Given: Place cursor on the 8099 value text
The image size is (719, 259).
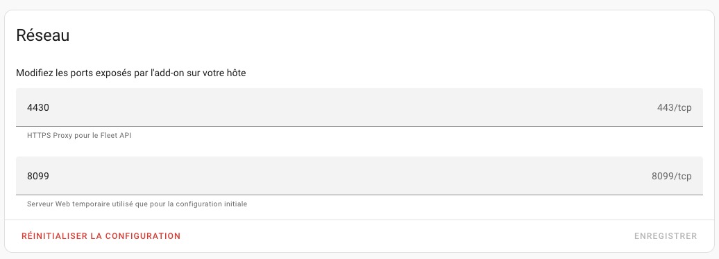Looking at the screenshot, I should [38, 177].
